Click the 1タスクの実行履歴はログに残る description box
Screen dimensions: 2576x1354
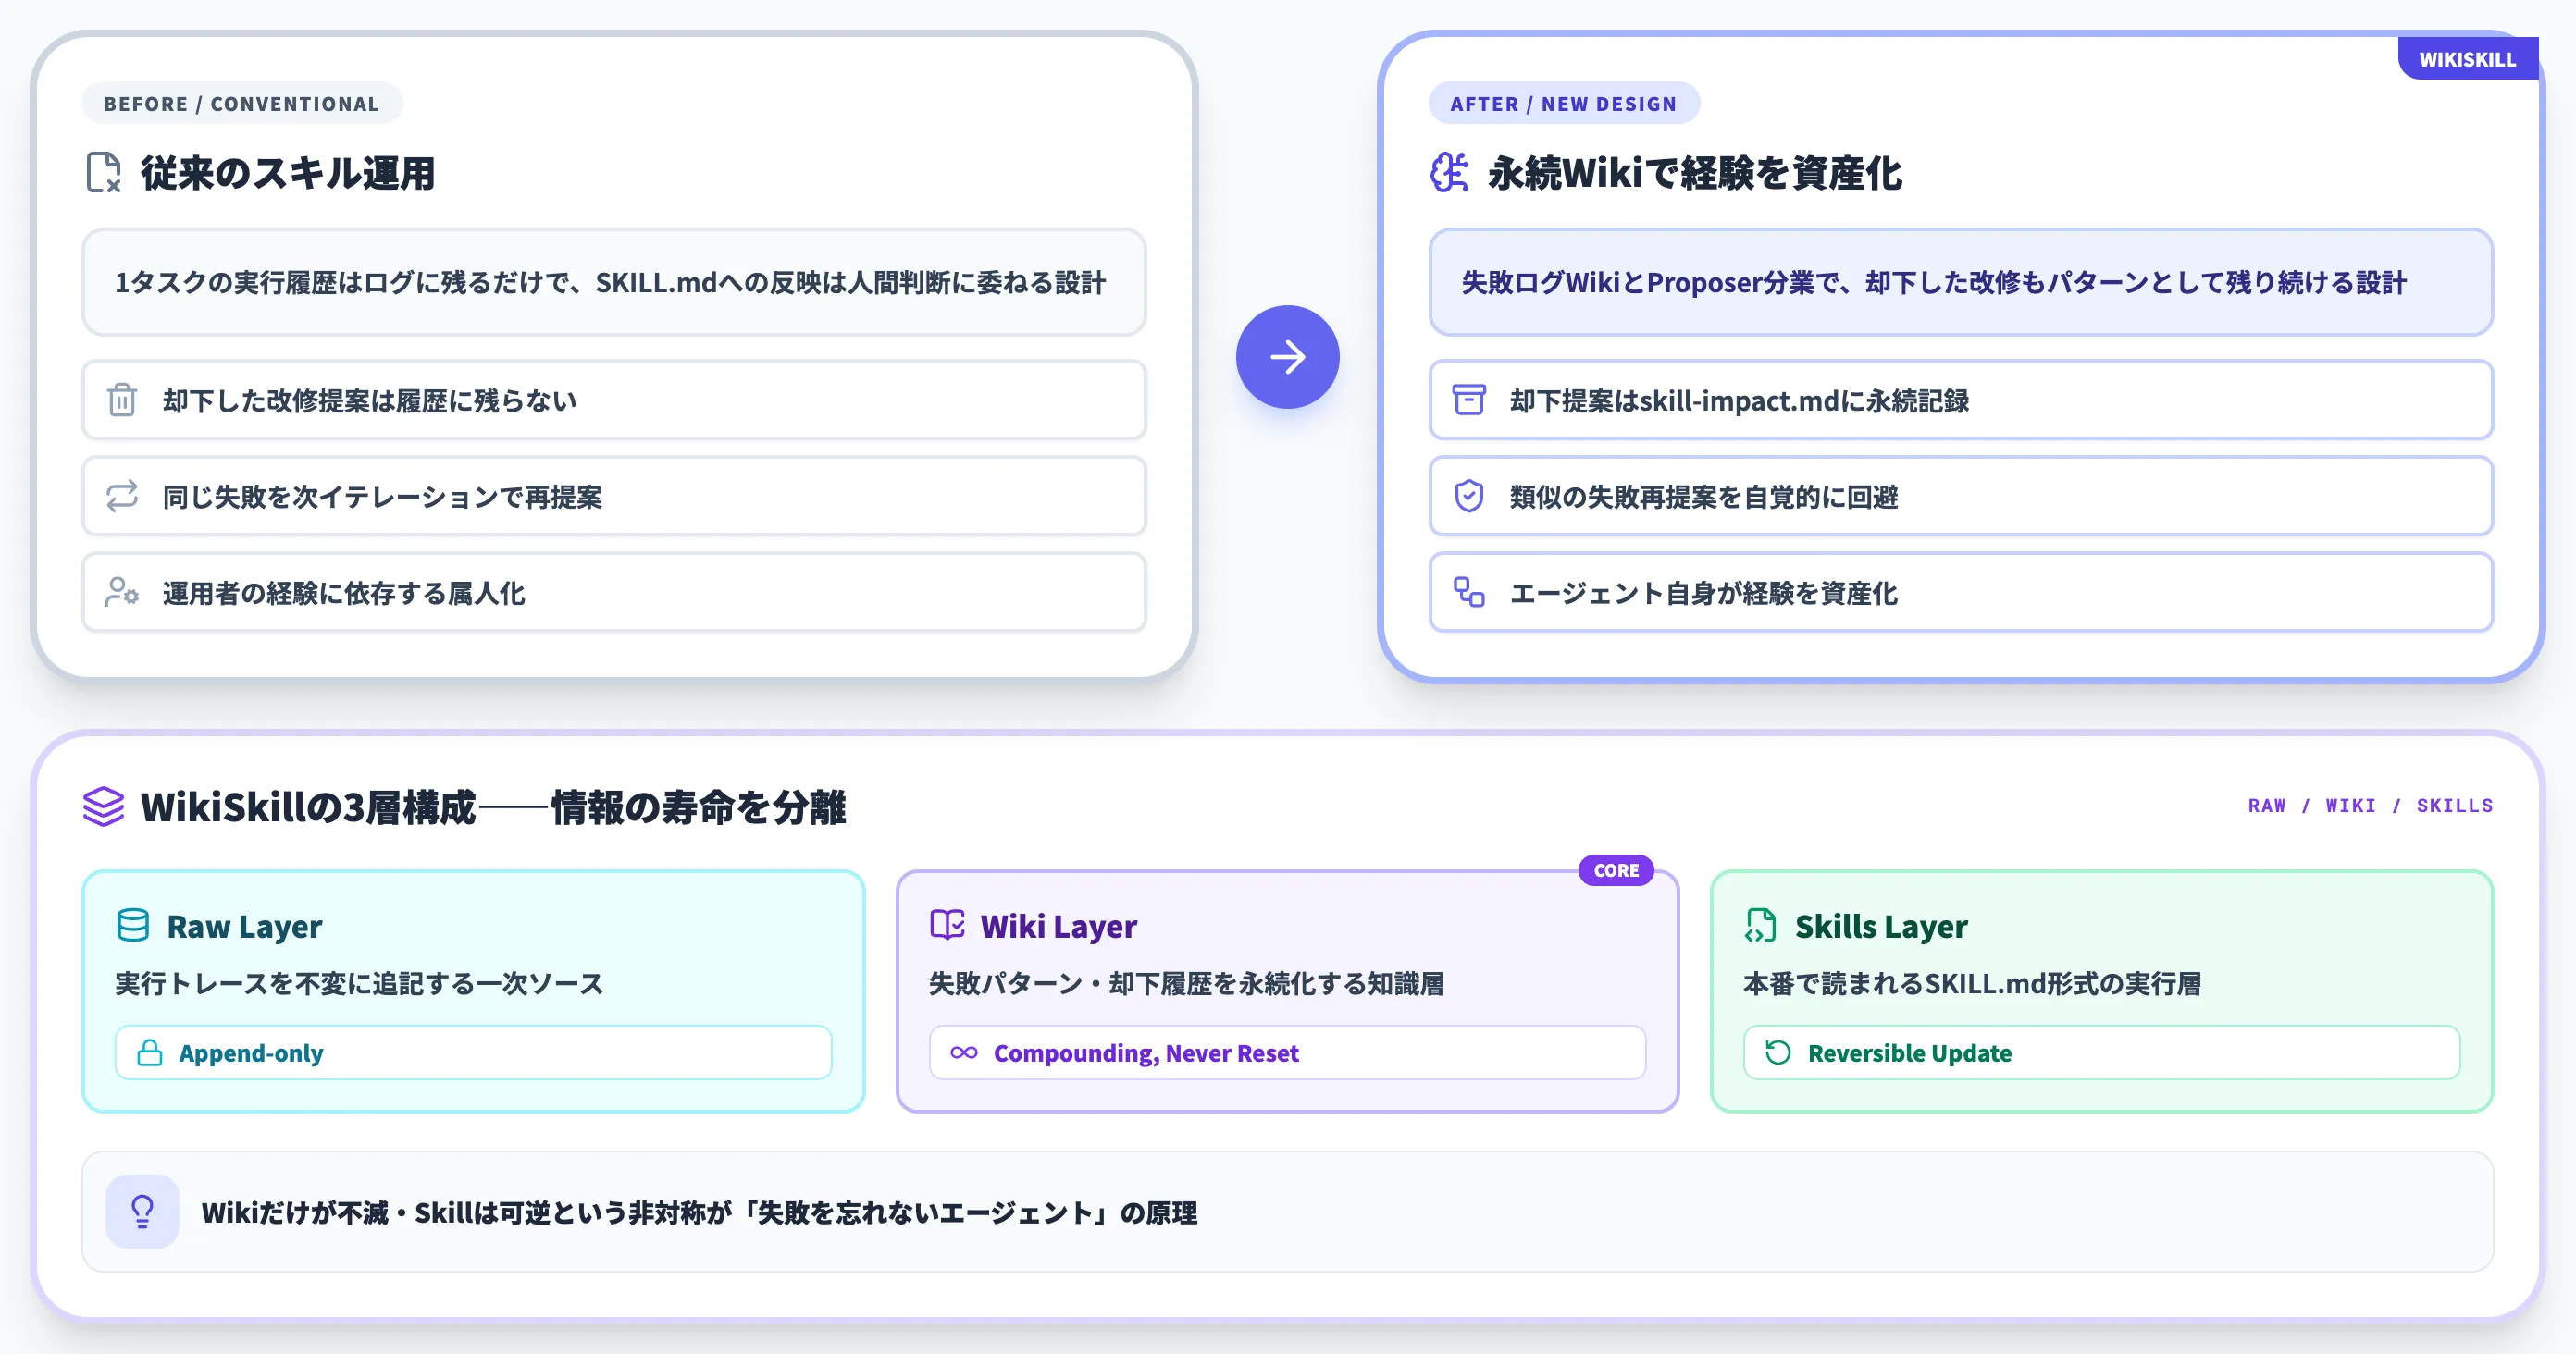pos(614,283)
